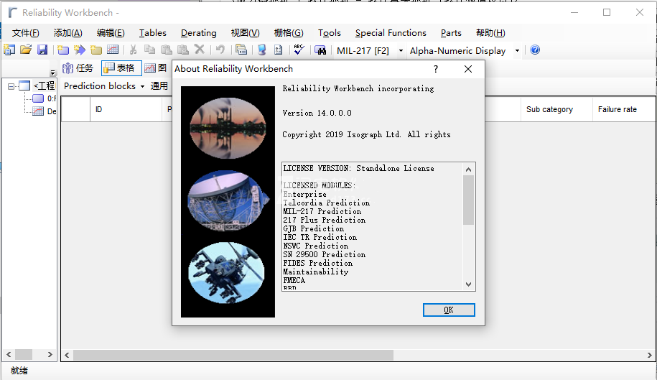This screenshot has height=380, width=657.
Task: Select the <工程 root tree item
Action: tap(44, 86)
